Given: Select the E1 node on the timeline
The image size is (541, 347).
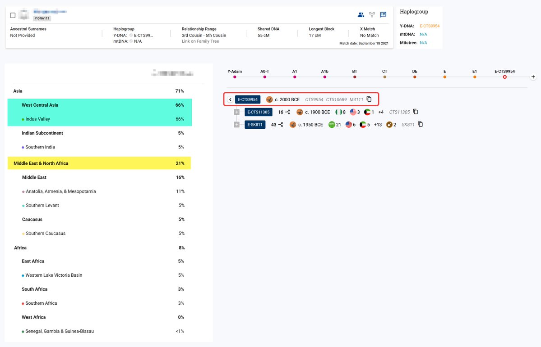Looking at the screenshot, I should point(475,77).
